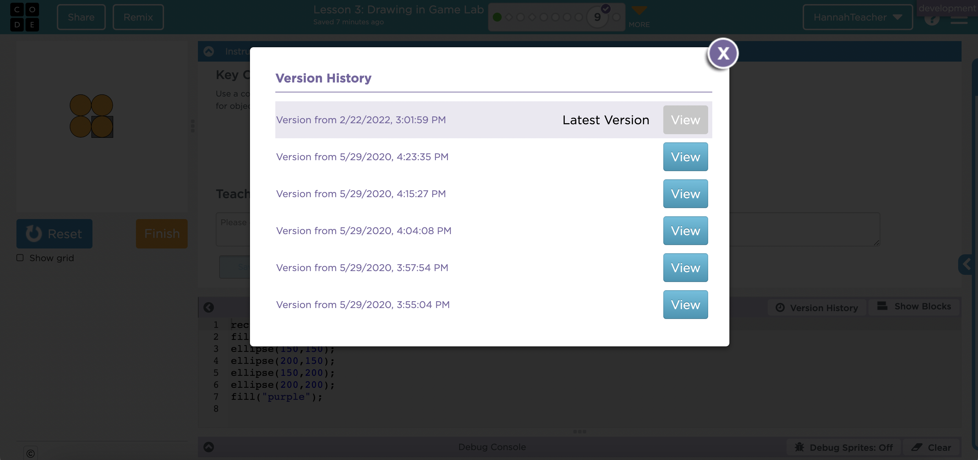Select 'Version from 5/29/2020, 4:23:35 PM' text
978x460 pixels.
(x=362, y=157)
